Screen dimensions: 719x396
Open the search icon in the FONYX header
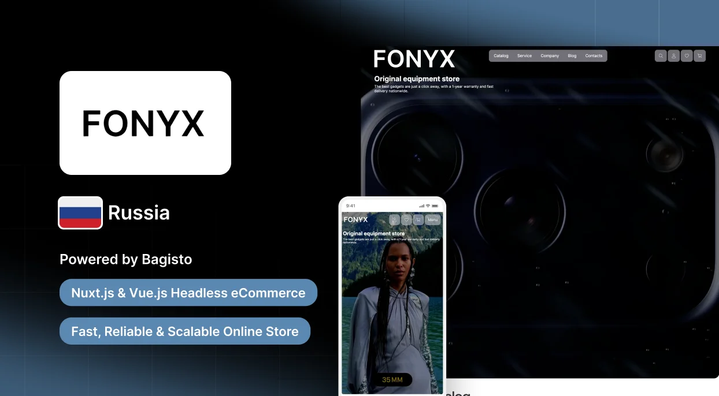[661, 55]
